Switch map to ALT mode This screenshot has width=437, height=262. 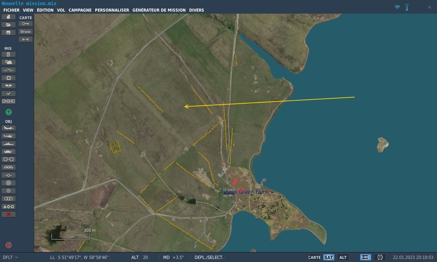coord(343,258)
